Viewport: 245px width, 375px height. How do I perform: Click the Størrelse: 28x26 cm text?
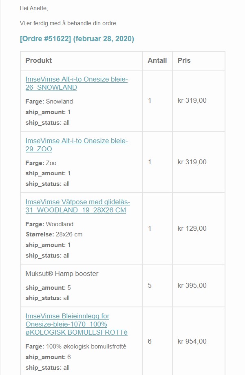(x=54, y=234)
